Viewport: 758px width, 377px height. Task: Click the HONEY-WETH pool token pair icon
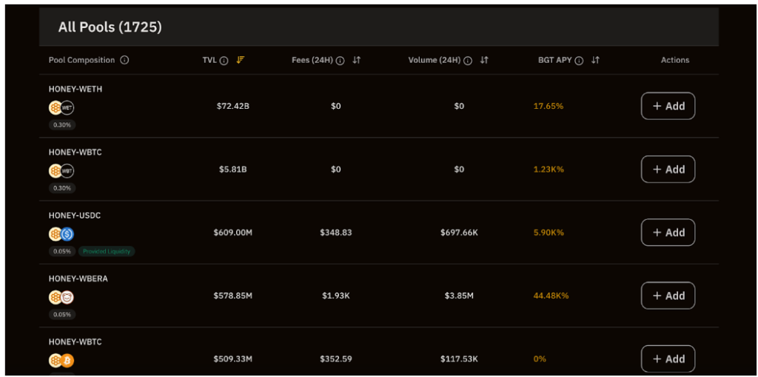coord(61,107)
